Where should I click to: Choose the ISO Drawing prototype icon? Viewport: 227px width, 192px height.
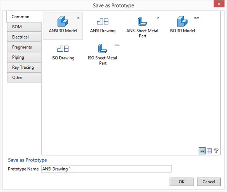(x=63, y=49)
